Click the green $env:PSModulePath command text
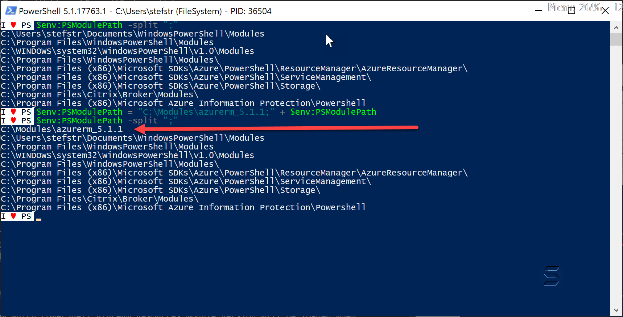The image size is (623, 317). click(x=79, y=25)
